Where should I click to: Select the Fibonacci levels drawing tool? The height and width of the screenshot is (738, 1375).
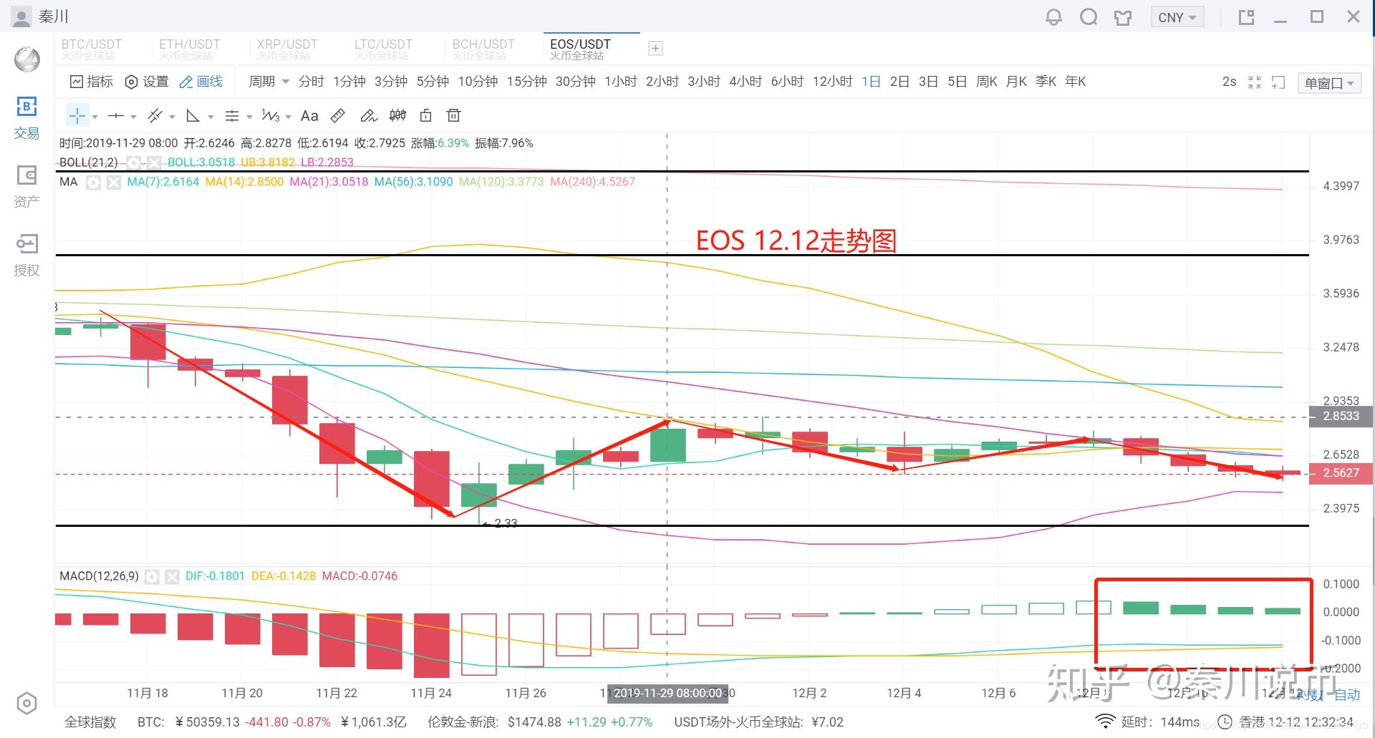(231, 116)
